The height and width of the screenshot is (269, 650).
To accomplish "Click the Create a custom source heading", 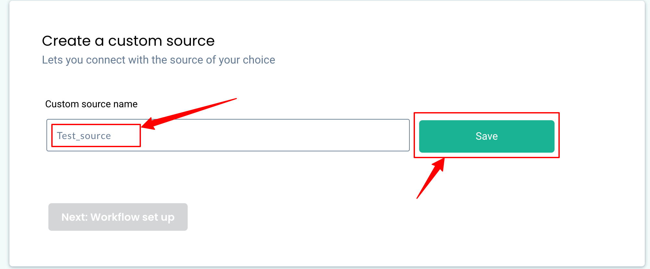I will [128, 41].
